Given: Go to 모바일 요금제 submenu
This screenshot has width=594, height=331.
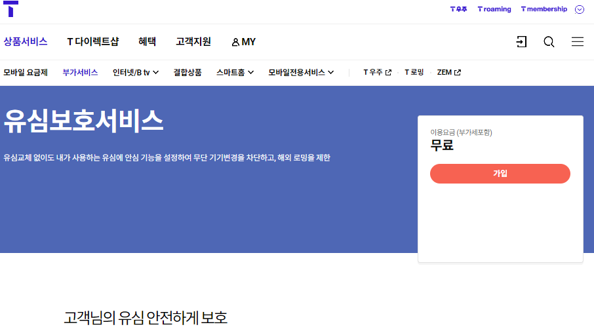Looking at the screenshot, I should [26, 72].
